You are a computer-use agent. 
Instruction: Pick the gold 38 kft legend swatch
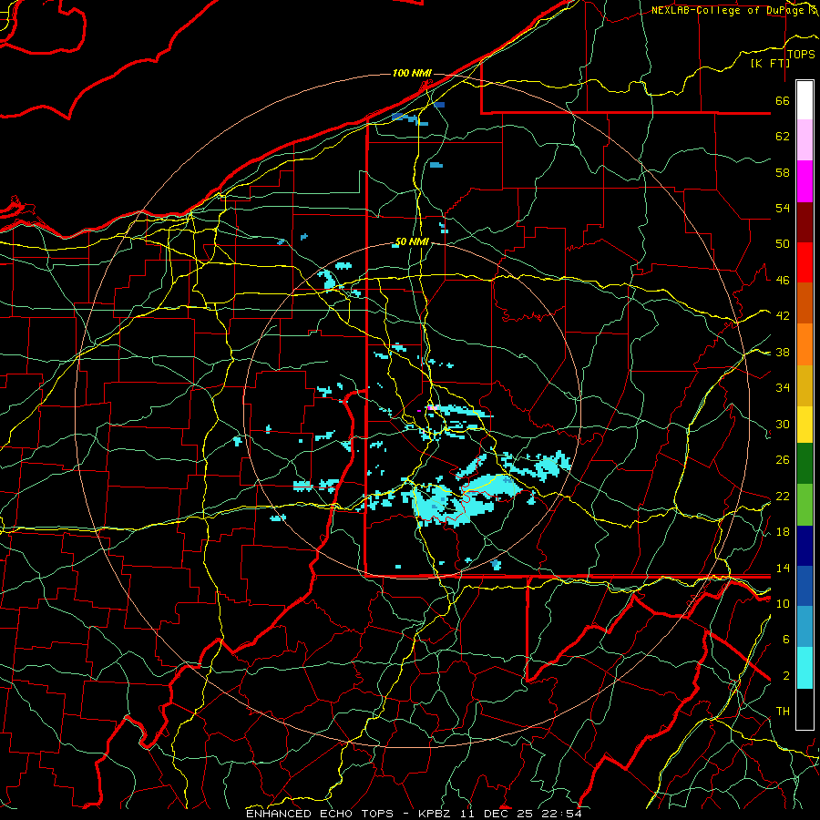point(805,385)
